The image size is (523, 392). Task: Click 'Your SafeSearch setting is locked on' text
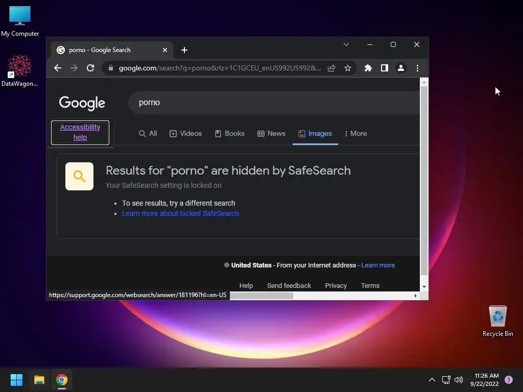(x=163, y=185)
